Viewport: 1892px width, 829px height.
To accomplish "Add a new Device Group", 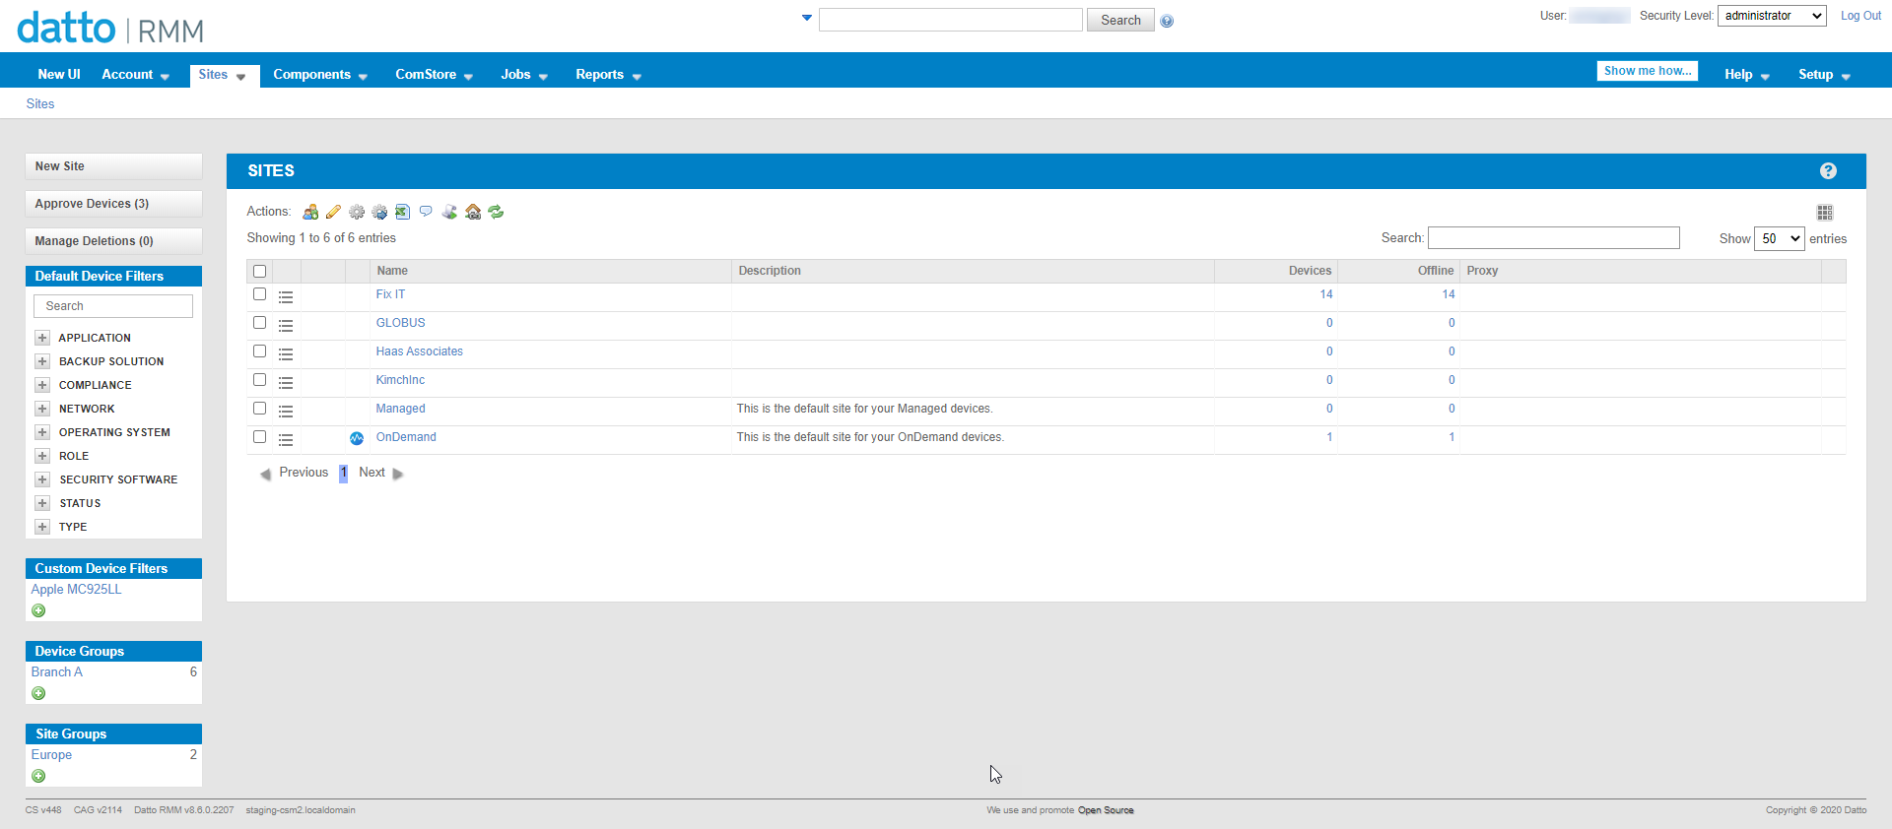I will tap(38, 693).
